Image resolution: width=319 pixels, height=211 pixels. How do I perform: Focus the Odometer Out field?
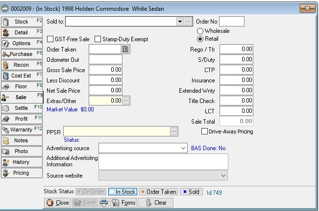pyautogui.click(x=105, y=60)
